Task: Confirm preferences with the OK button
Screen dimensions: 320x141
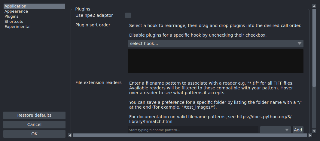Action: click(34, 134)
